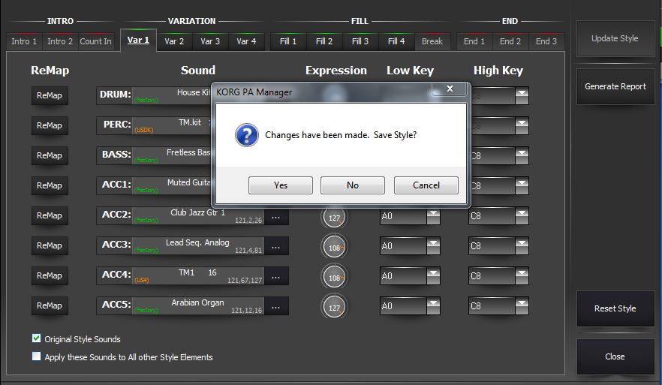The height and width of the screenshot is (385, 662).
Task: Click the blue question mark dialog icon
Action: tap(247, 136)
